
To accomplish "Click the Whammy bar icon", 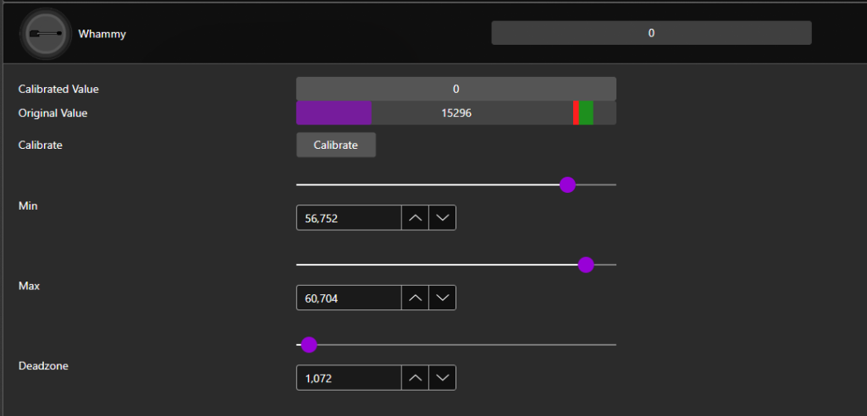I will 45,34.
